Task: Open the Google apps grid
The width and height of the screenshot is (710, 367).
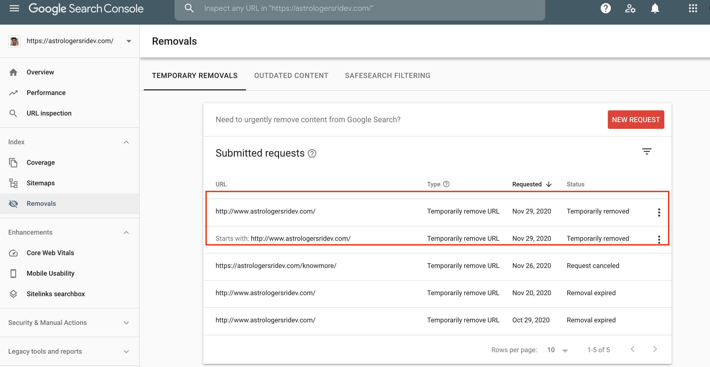Action: 693,8
